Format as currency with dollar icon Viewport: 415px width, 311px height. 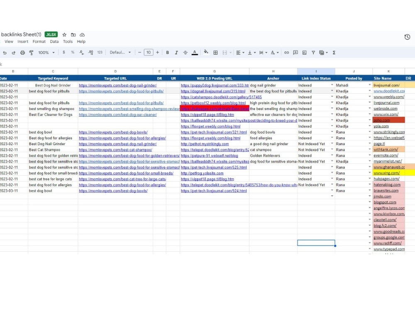[x=64, y=52]
